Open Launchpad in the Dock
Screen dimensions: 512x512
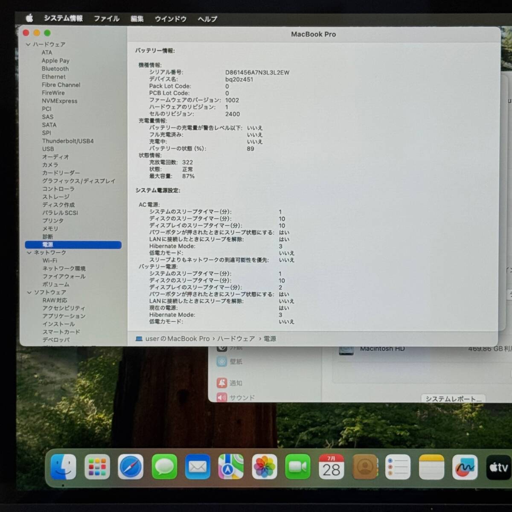(97, 467)
